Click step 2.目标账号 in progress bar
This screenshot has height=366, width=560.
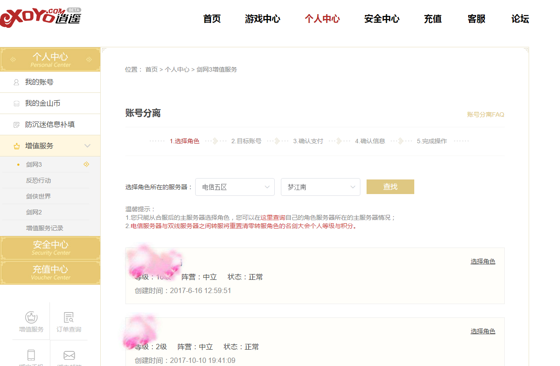246,141
